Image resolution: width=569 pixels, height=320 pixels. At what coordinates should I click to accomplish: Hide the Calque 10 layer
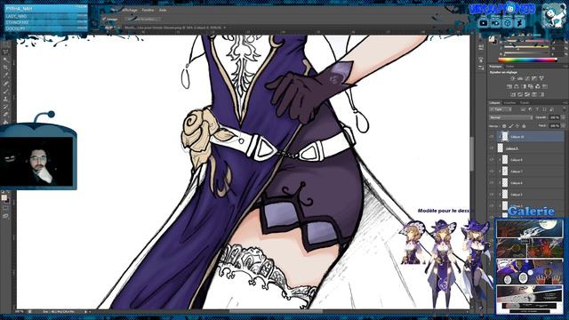pyautogui.click(x=492, y=137)
